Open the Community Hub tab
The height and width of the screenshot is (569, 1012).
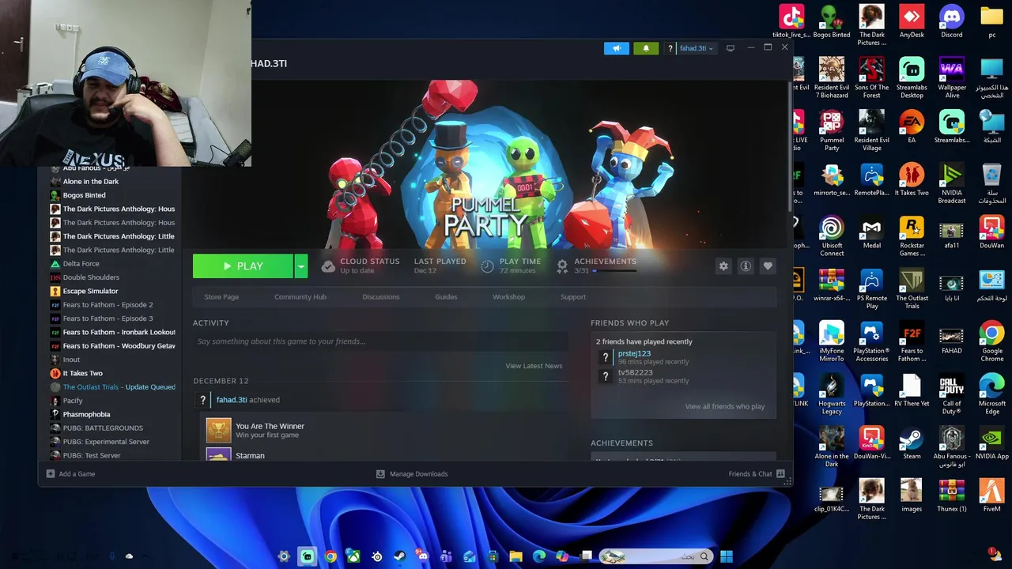pos(300,297)
